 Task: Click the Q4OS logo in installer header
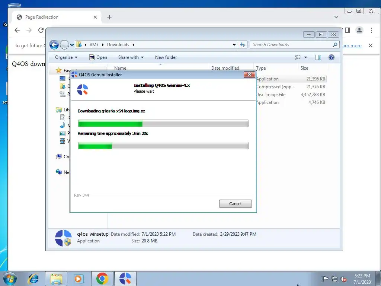tap(83, 89)
